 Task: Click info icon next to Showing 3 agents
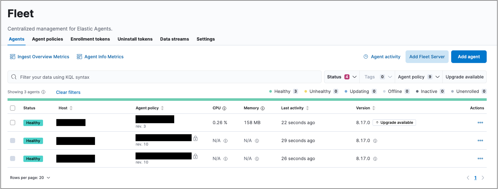click(x=43, y=92)
